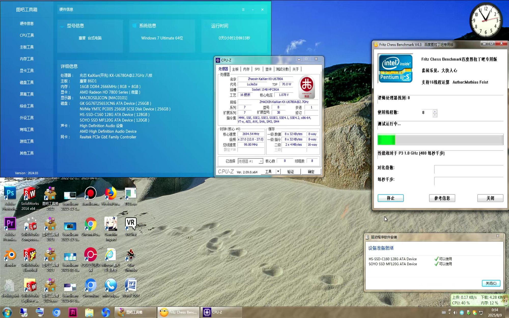Viewport: 509px width, 318px height.
Task: Increase thread count with the up stepper arrow
Action: pyautogui.click(x=435, y=111)
